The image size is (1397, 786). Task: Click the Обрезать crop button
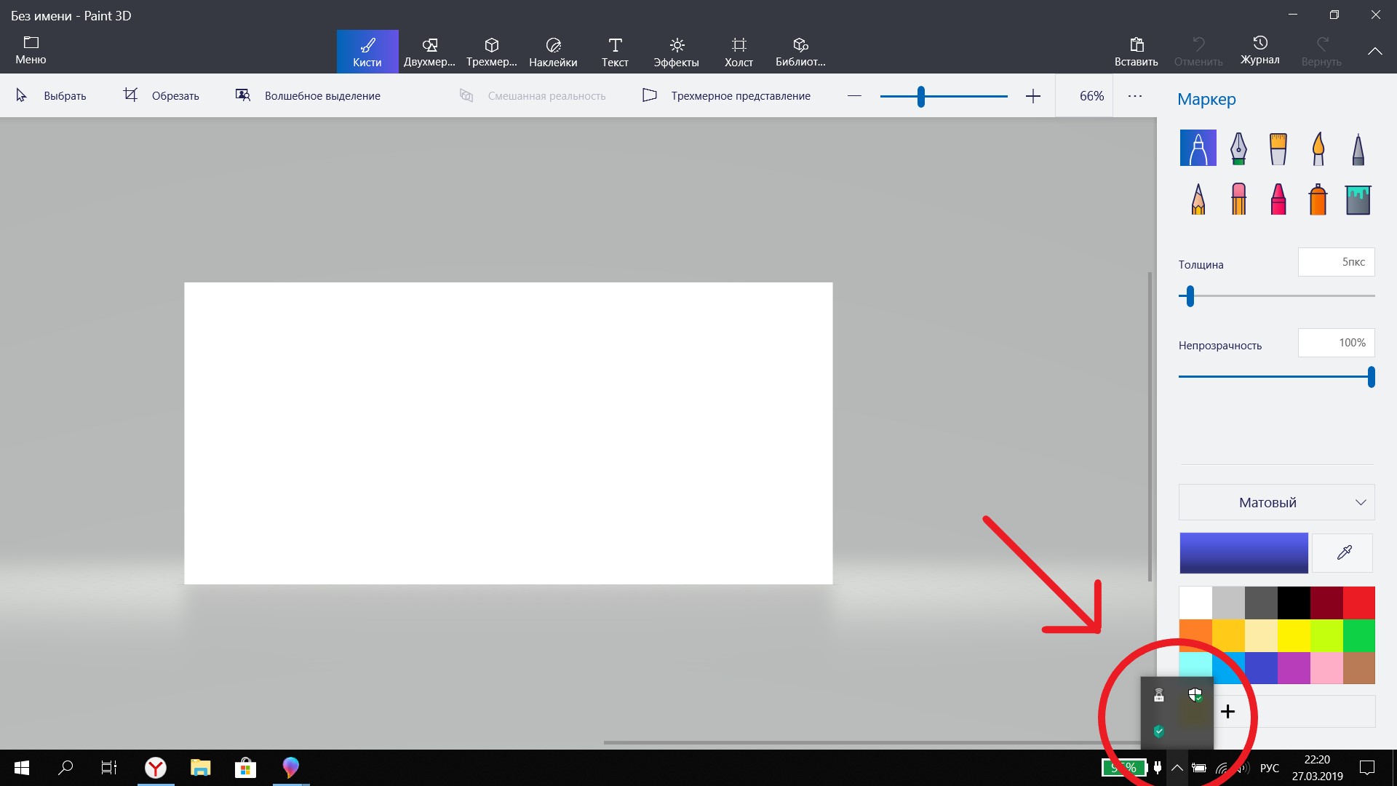pyautogui.click(x=161, y=95)
